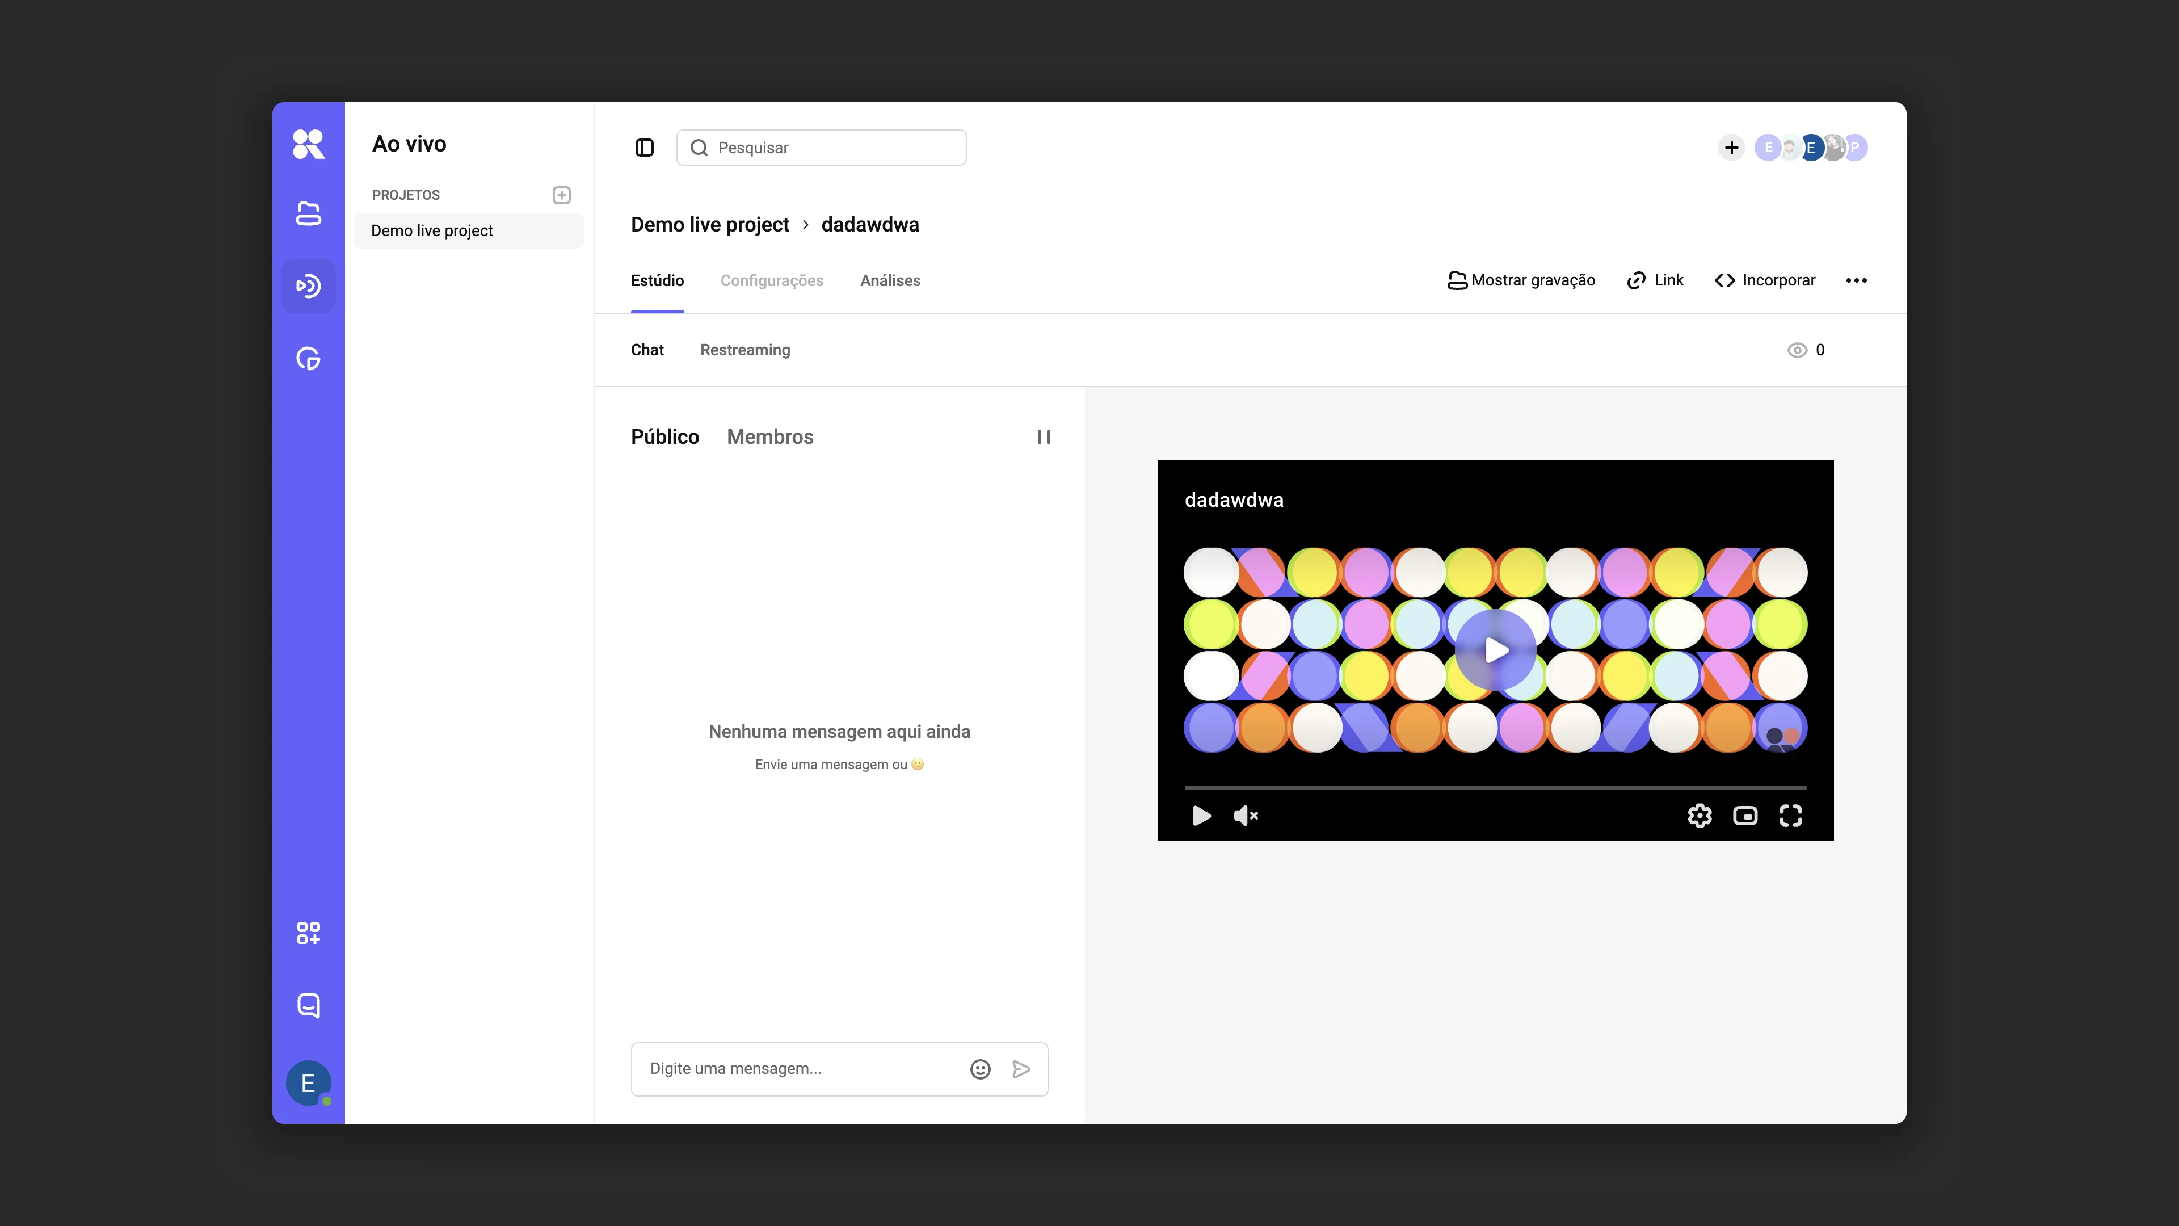Open the player settings gear

click(1700, 816)
